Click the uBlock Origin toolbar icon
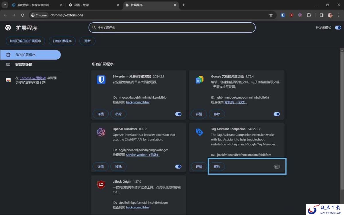Image resolution: width=344 pixels, height=215 pixels. [x=292, y=15]
